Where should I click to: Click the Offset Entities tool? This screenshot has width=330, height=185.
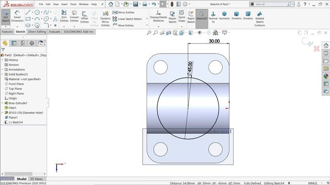pyautogui.click(x=85, y=17)
